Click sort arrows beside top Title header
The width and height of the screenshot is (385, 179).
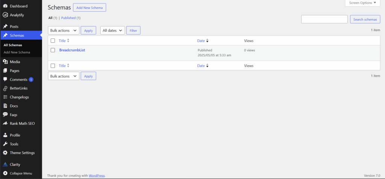[68, 41]
